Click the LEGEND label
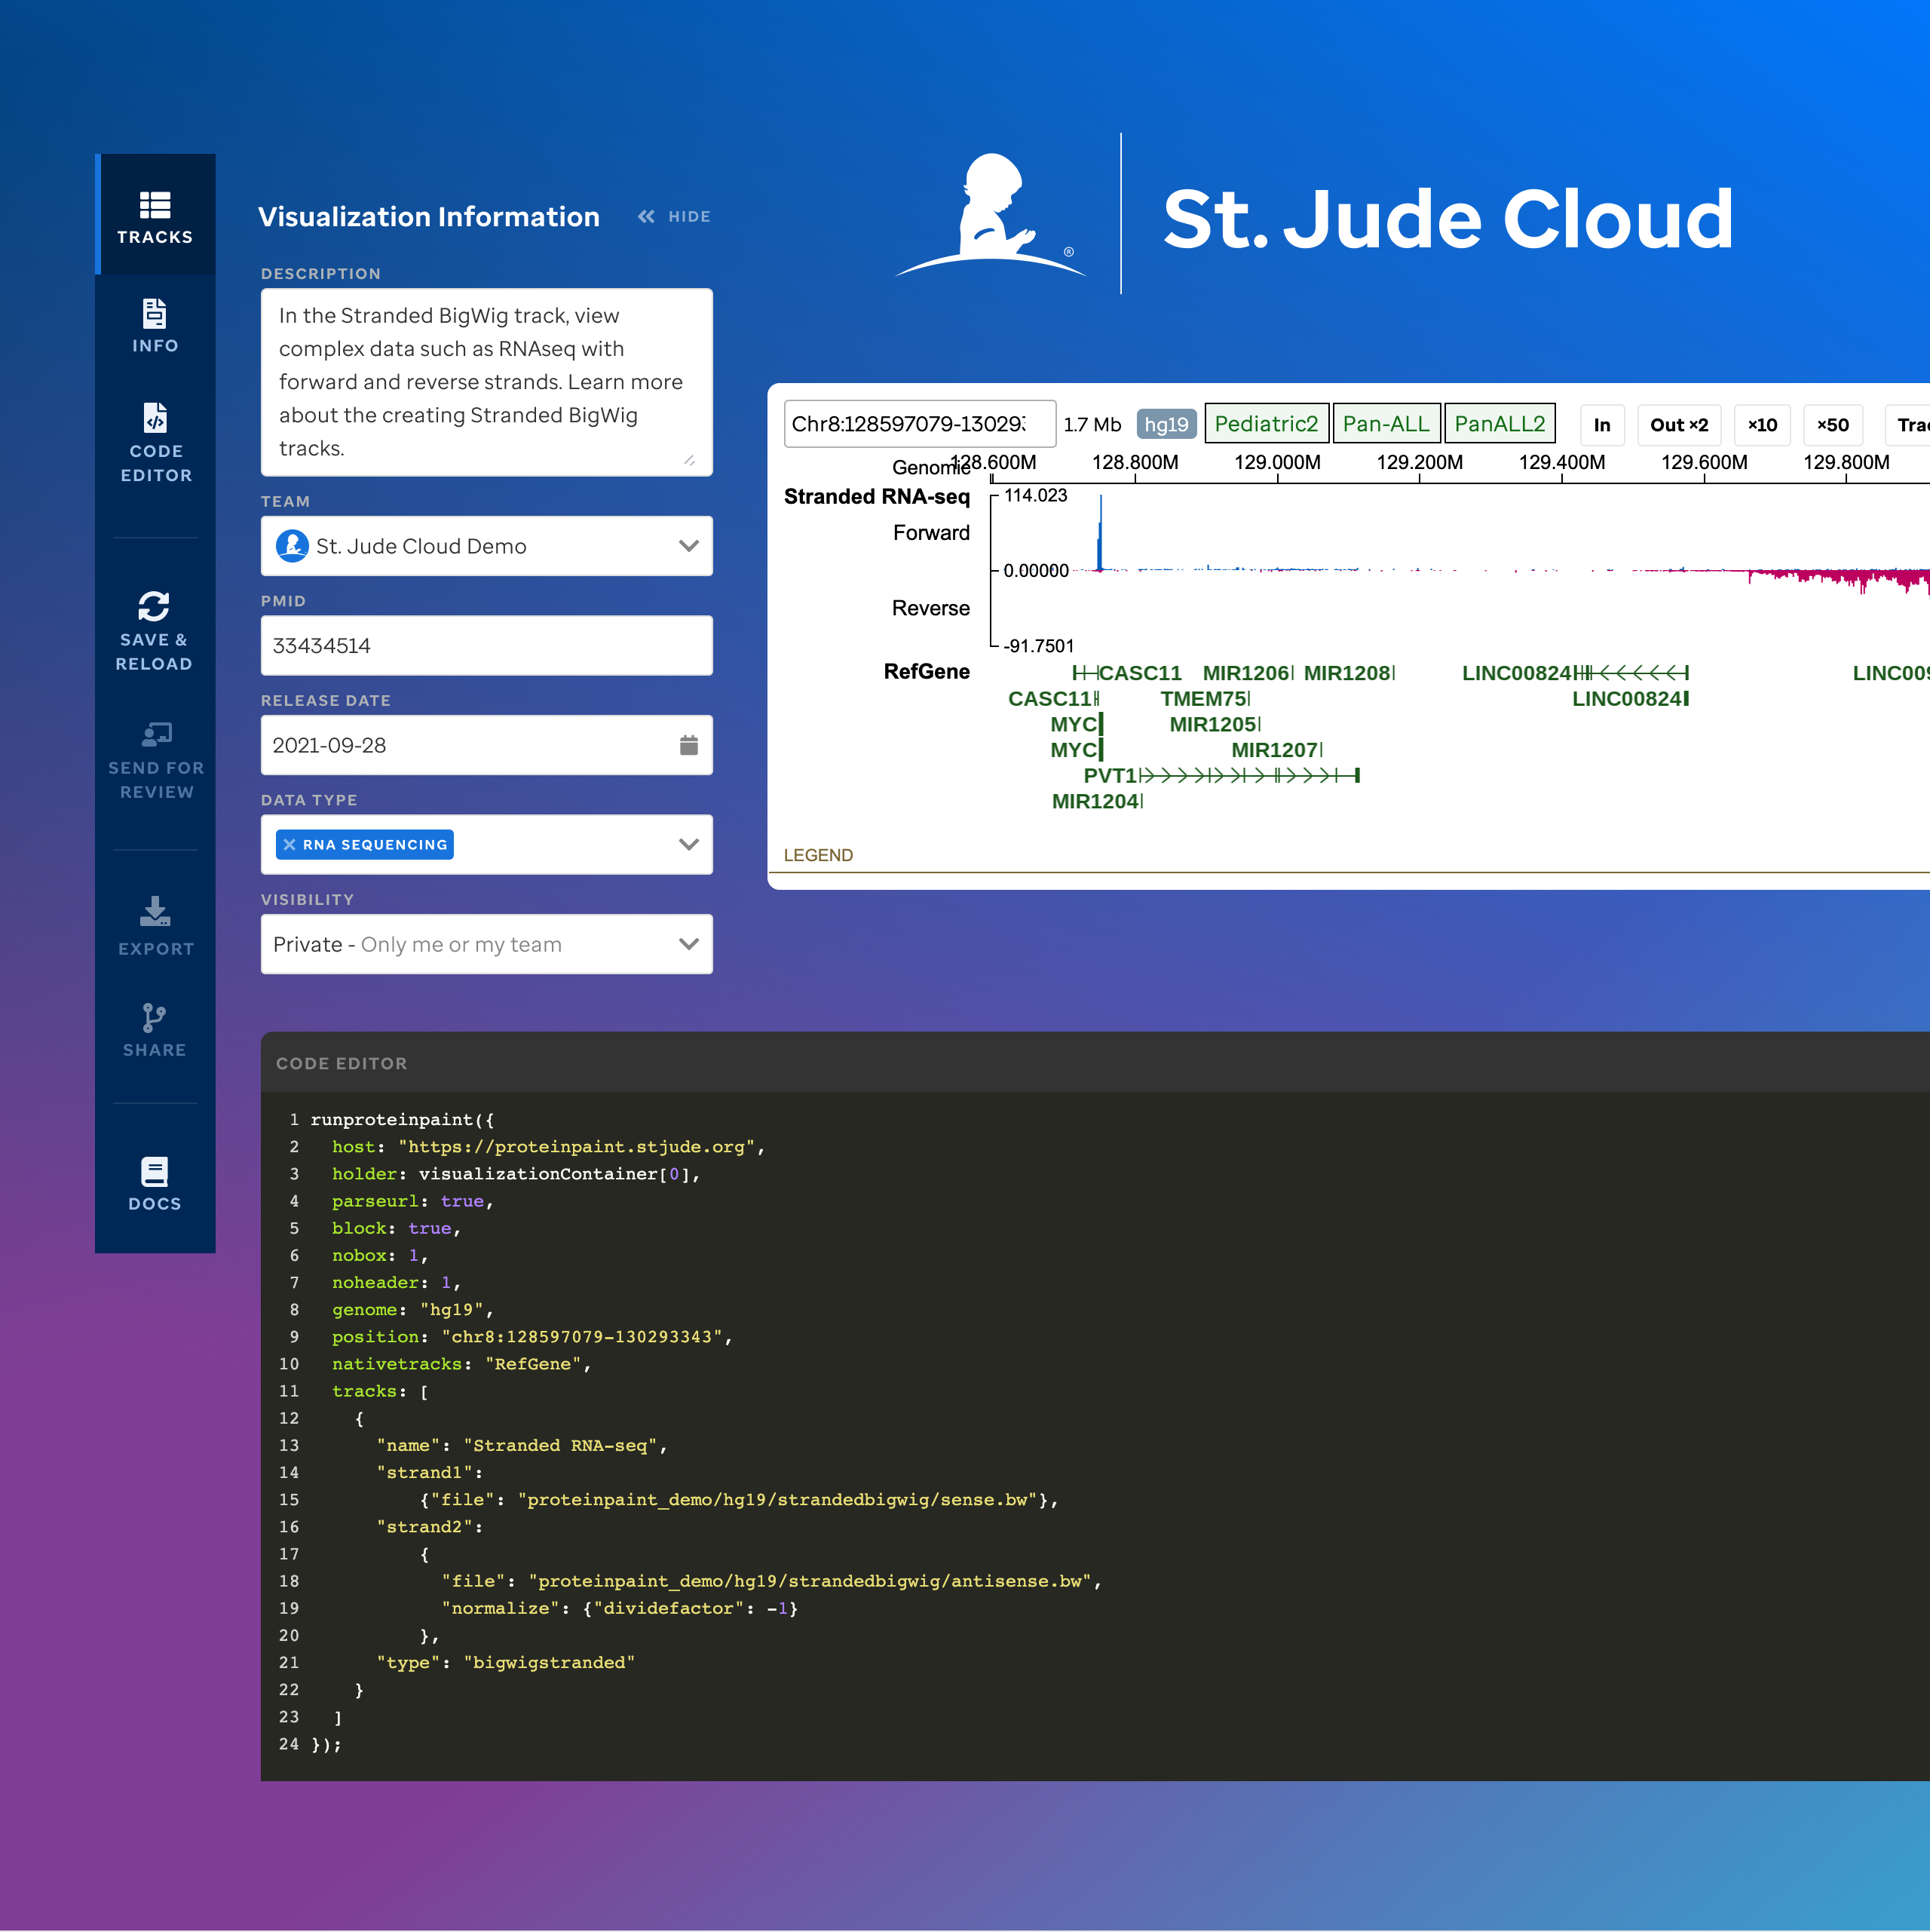 click(x=818, y=856)
